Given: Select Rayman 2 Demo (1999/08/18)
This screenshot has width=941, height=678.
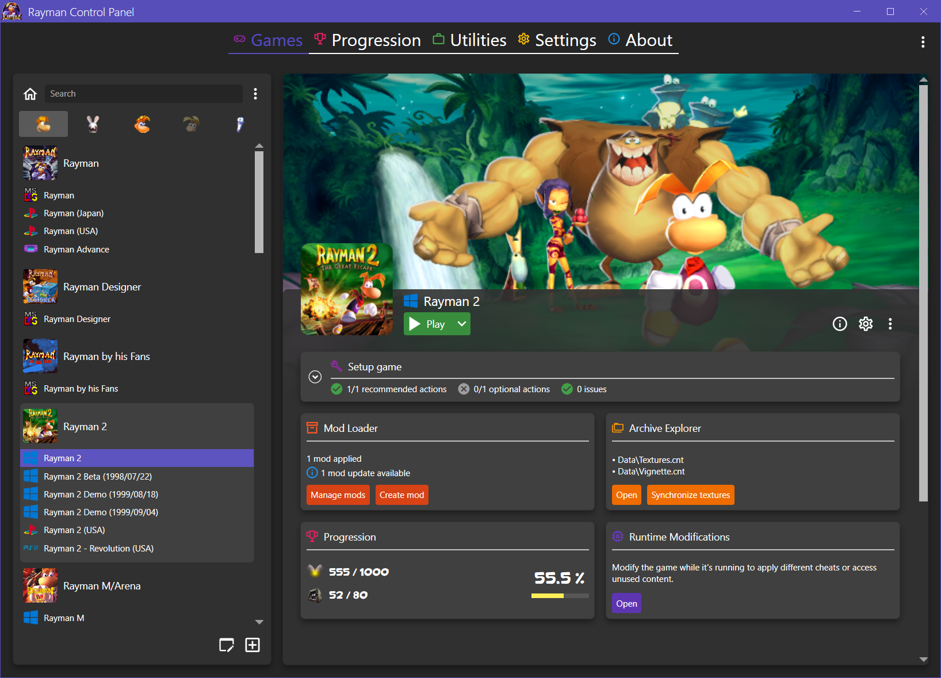Looking at the screenshot, I should pos(137,495).
